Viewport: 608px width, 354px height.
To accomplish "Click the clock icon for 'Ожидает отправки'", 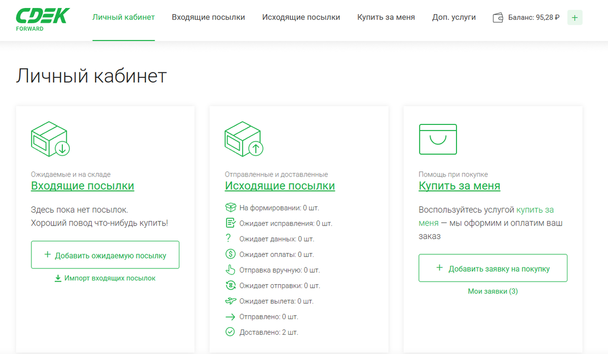I will (231, 285).
